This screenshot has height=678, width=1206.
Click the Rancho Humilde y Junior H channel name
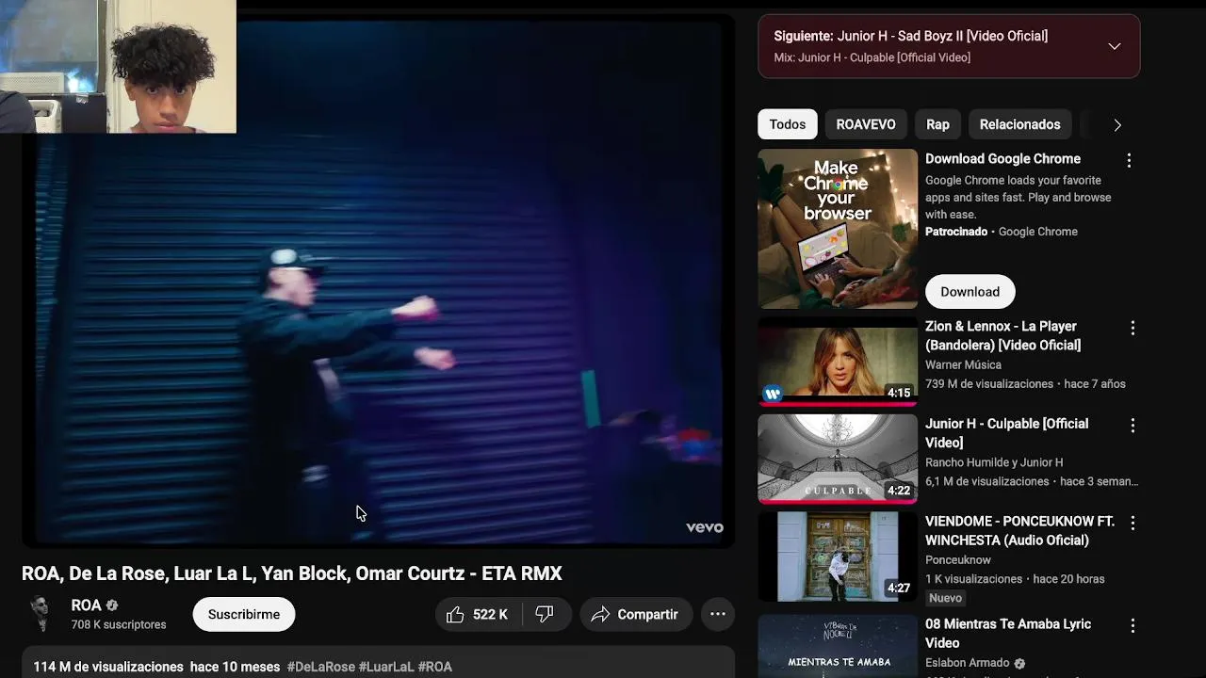tap(994, 462)
